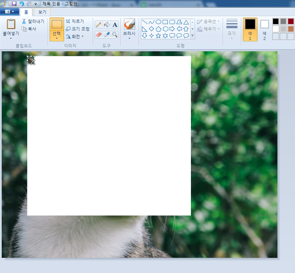Choose the brown palette swatch
The height and width of the screenshot is (273, 295).
coord(291,29)
